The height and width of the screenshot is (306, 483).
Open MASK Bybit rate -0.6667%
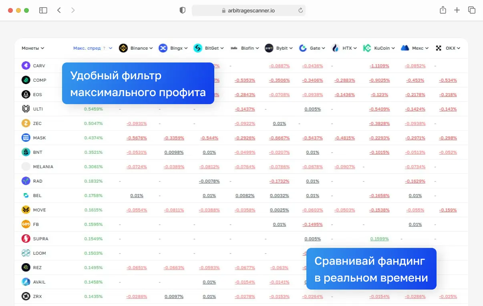[x=280, y=138]
